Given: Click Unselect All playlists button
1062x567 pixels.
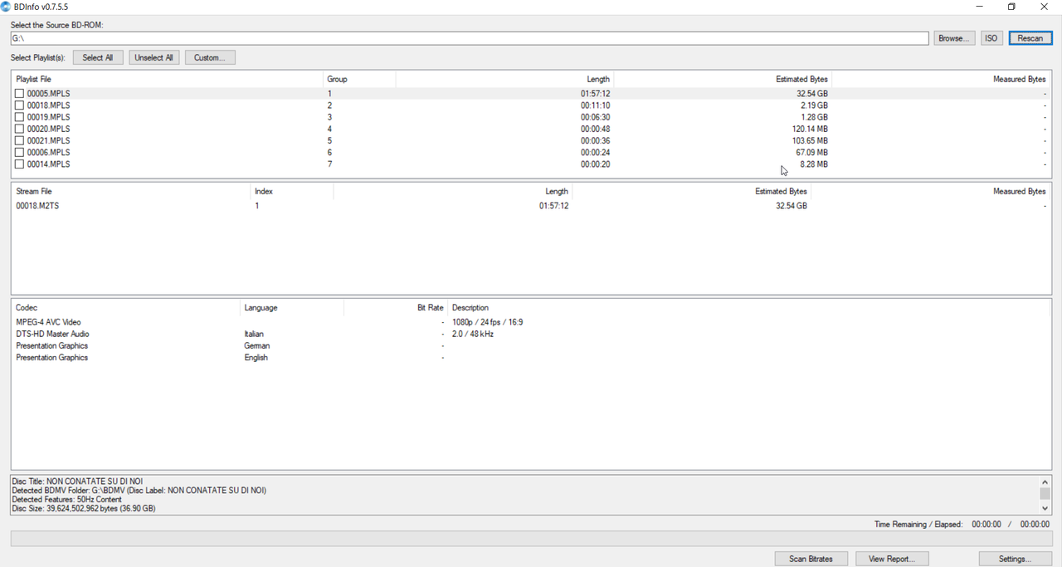Looking at the screenshot, I should click(153, 57).
